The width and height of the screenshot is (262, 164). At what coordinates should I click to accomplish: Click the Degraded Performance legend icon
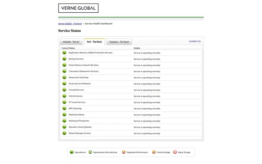point(124,152)
